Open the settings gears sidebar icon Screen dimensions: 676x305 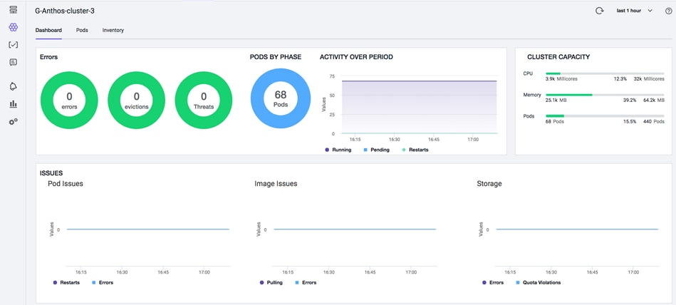coord(14,122)
